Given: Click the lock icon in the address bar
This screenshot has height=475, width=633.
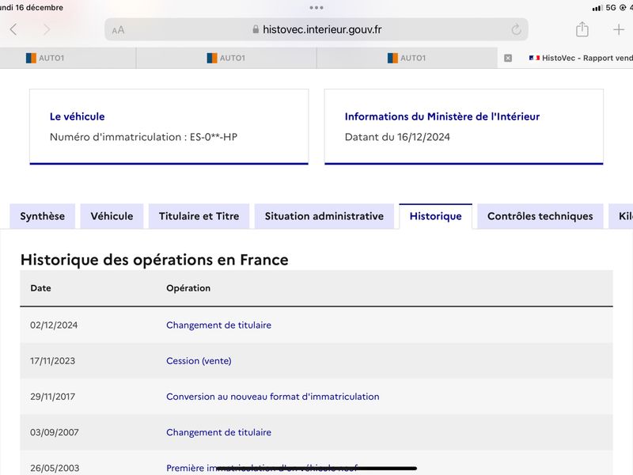Looking at the screenshot, I should point(256,29).
